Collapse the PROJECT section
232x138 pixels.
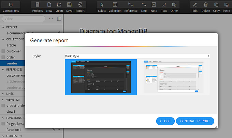coord(3,27)
